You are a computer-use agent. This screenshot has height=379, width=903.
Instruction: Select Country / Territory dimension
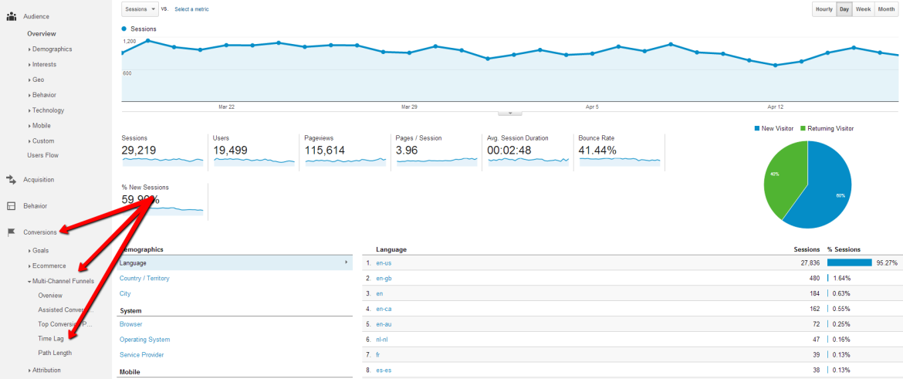pos(144,279)
